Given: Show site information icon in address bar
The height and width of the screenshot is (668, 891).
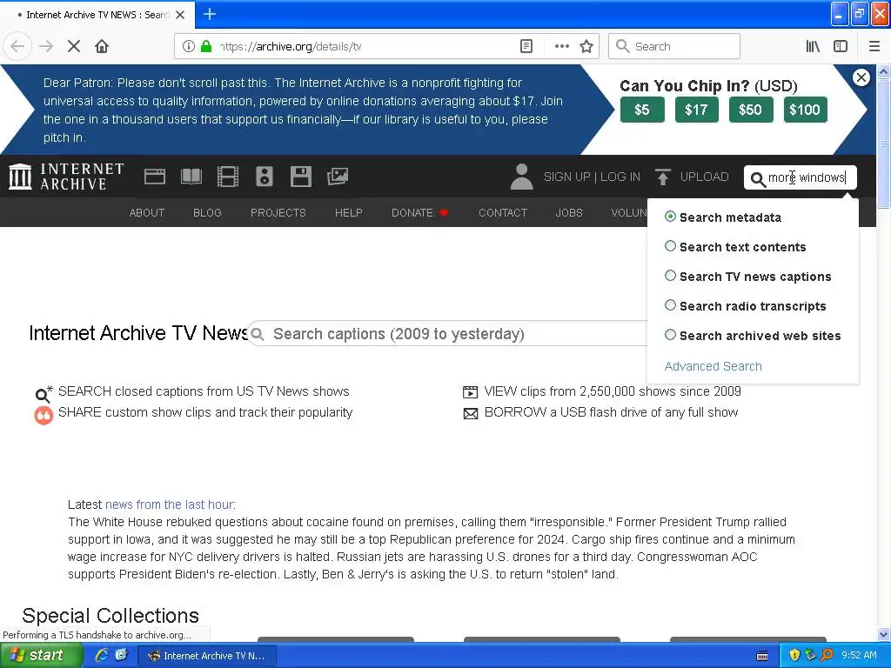Looking at the screenshot, I should point(189,46).
